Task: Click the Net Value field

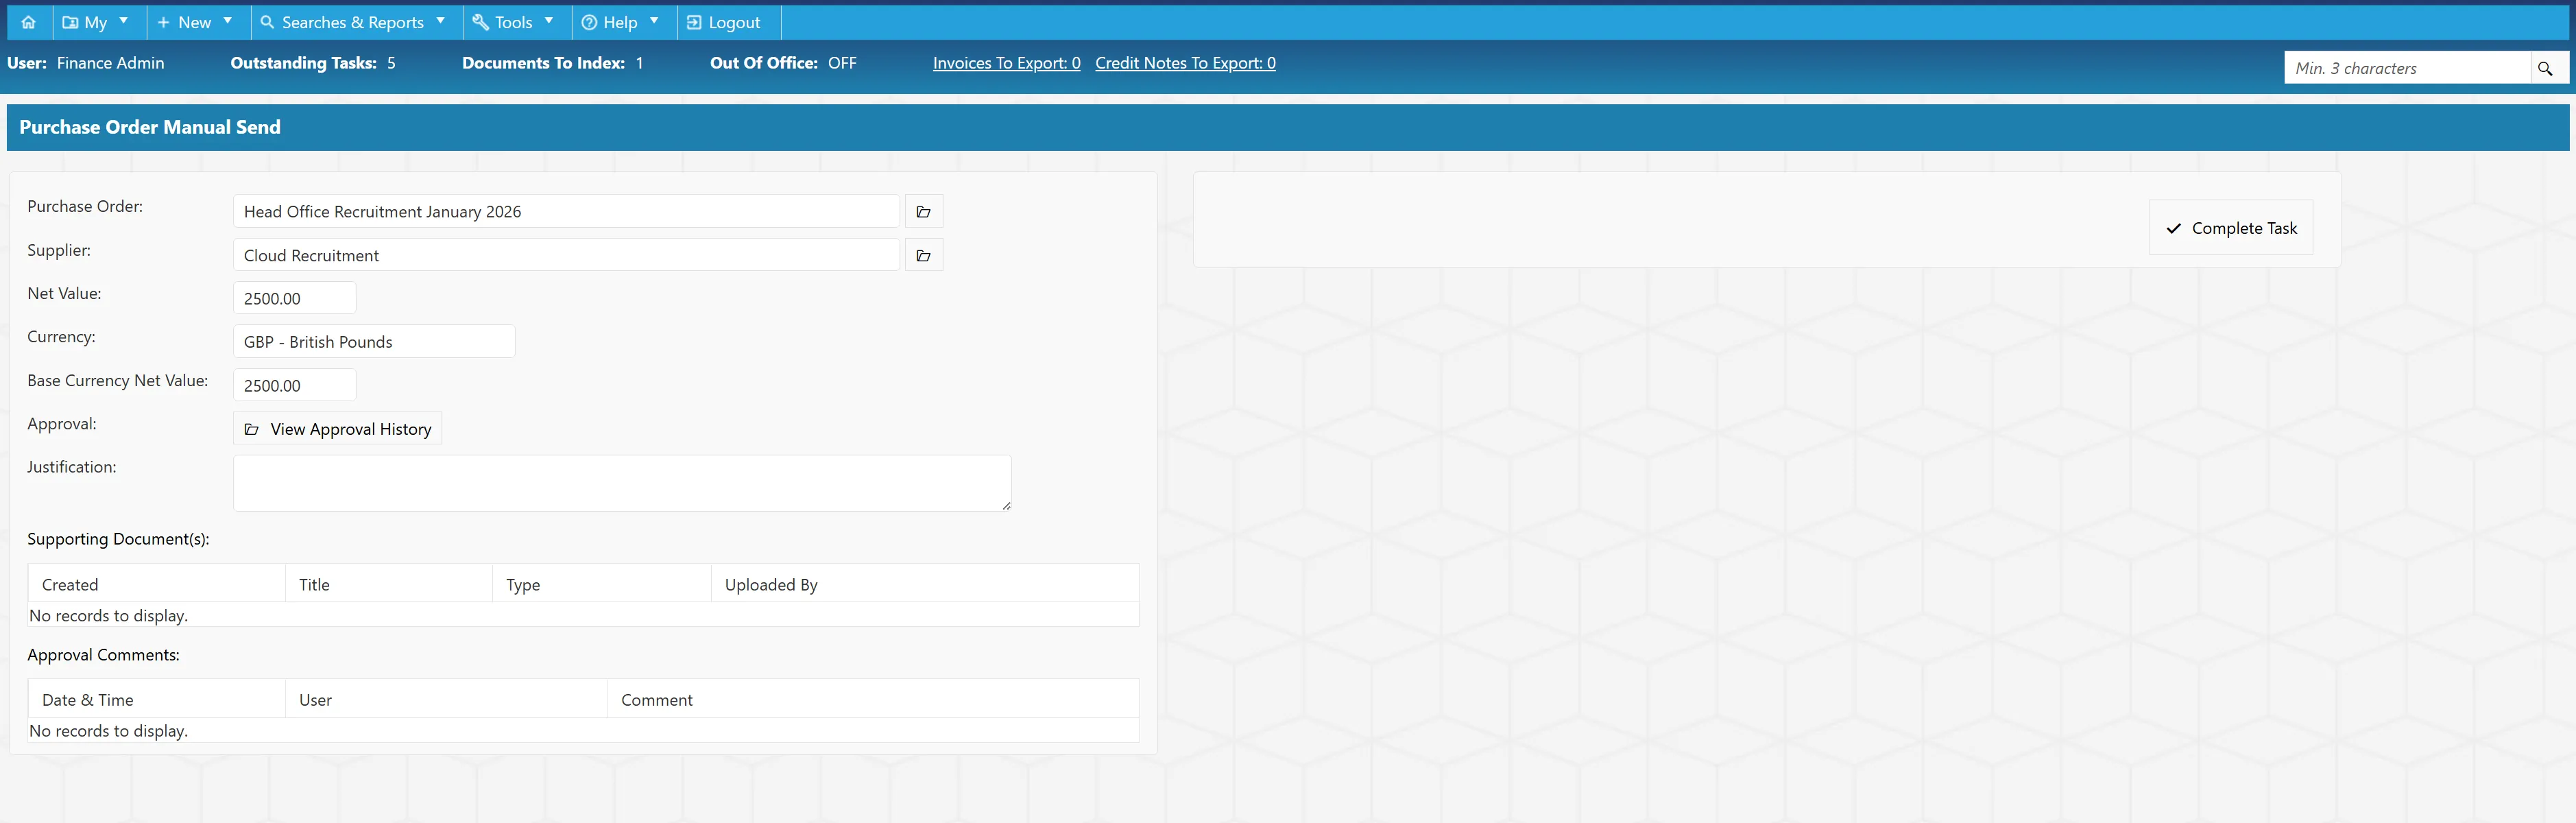Action: click(294, 299)
